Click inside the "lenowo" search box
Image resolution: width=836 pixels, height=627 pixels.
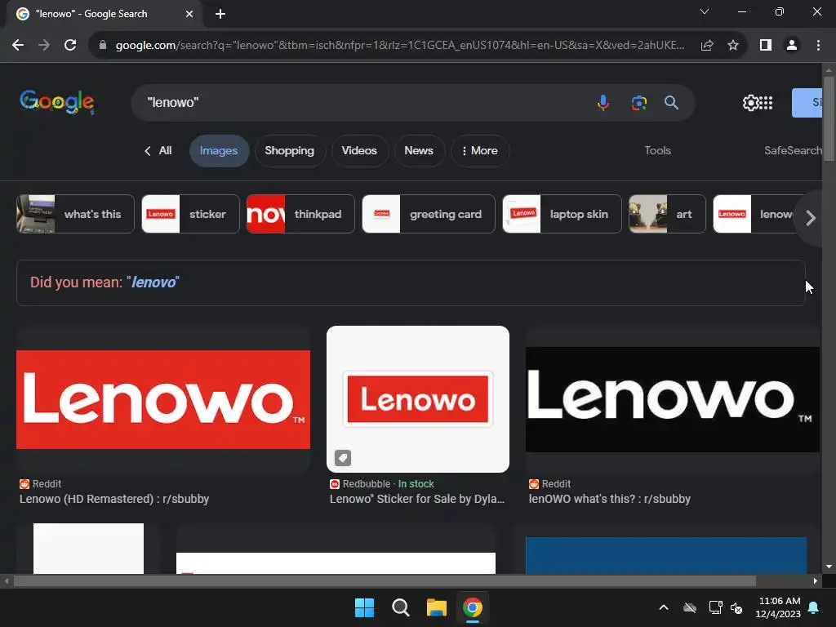tap(362, 102)
